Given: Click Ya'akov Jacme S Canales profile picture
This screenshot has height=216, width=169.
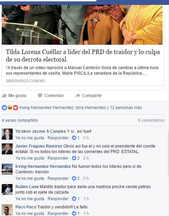Looking at the screenshot, I should 7,134.
